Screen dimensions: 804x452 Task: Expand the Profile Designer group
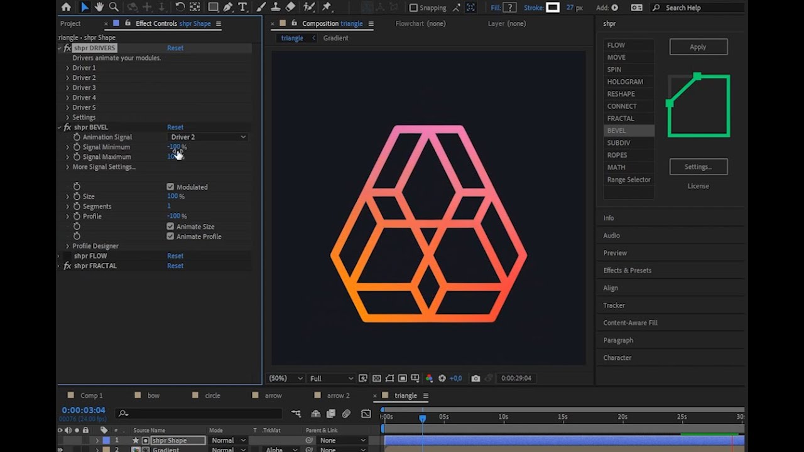(x=68, y=246)
